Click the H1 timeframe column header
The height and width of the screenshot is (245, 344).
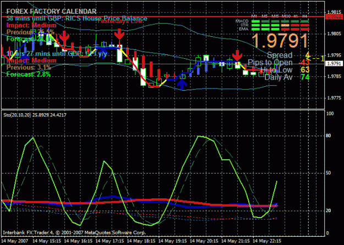(294, 16)
